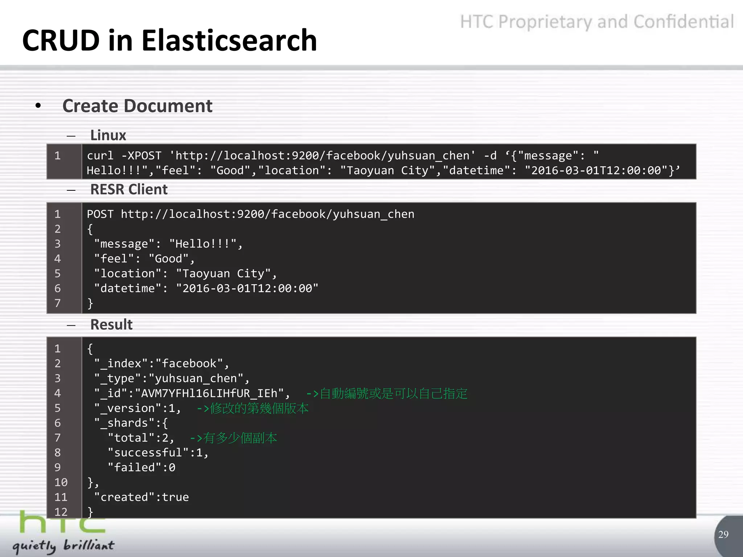Screen dimensions: 743x557
Task: Click the "datetime" line in REST client block
Action: (206, 288)
